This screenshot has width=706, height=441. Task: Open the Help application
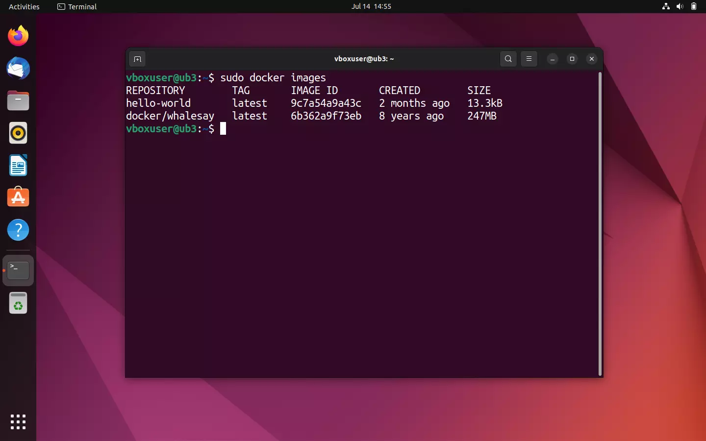tap(18, 230)
